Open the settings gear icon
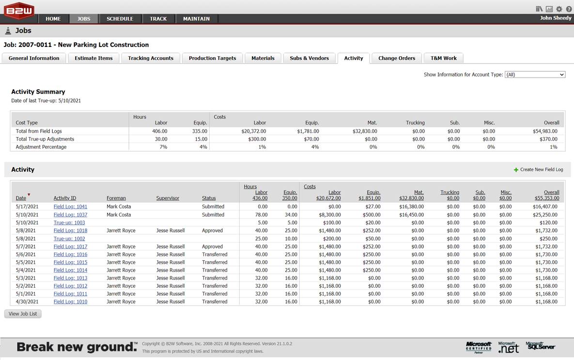 click(559, 9)
